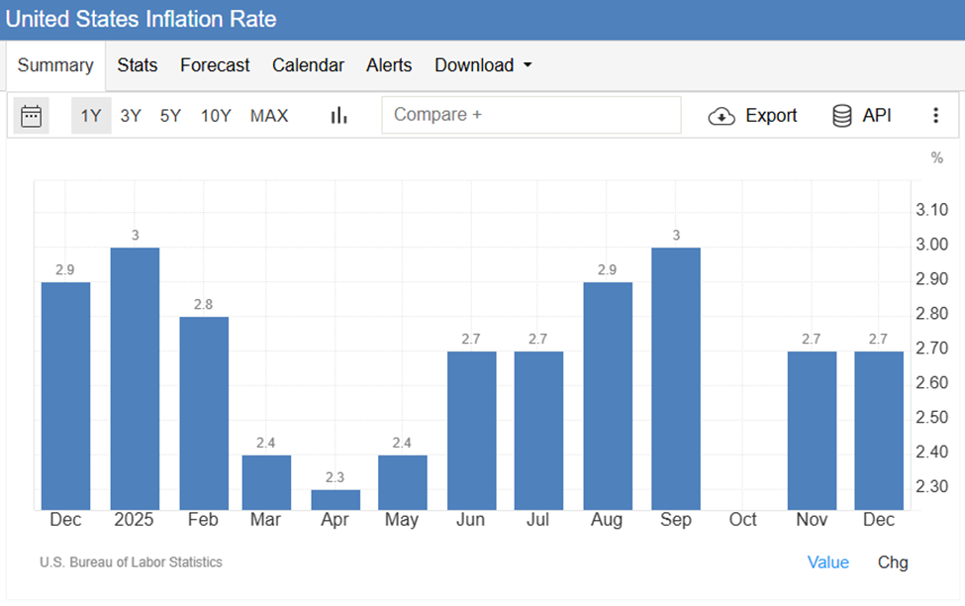The image size is (965, 606).
Task: Click the Export cloud download icon
Action: [722, 116]
